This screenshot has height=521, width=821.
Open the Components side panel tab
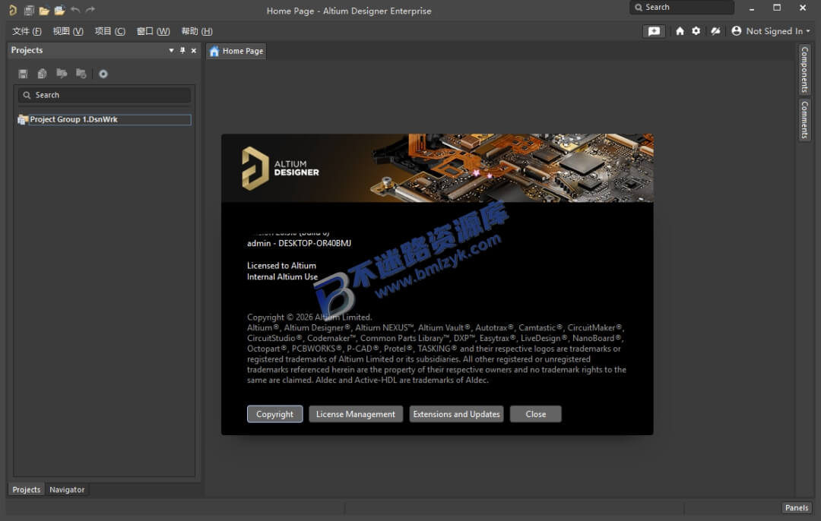[x=804, y=70]
